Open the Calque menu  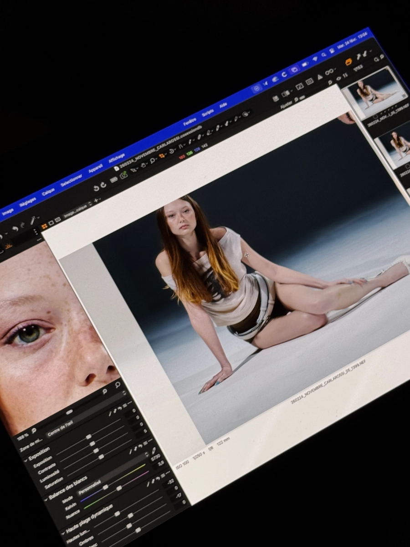(48, 191)
